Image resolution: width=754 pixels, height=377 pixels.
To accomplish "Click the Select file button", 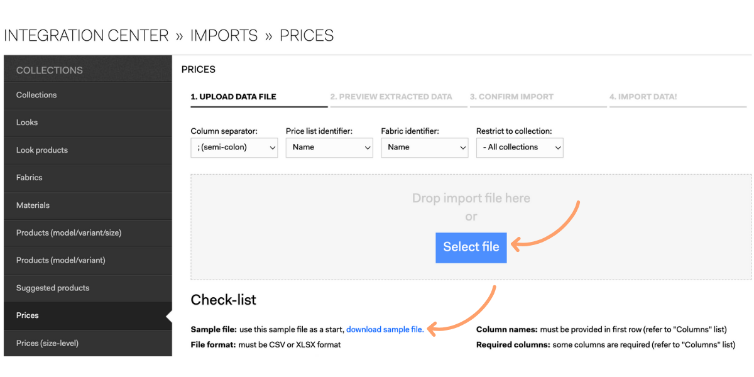I will click(x=471, y=247).
